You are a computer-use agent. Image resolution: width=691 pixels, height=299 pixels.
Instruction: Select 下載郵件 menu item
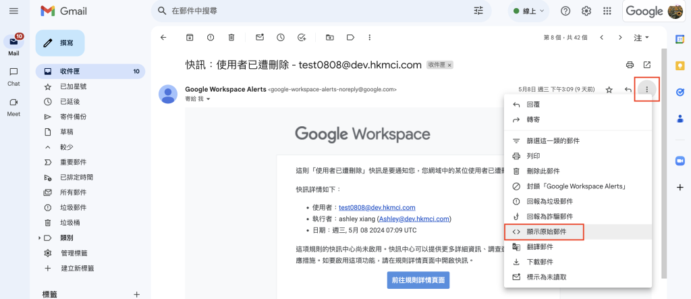(x=578, y=262)
